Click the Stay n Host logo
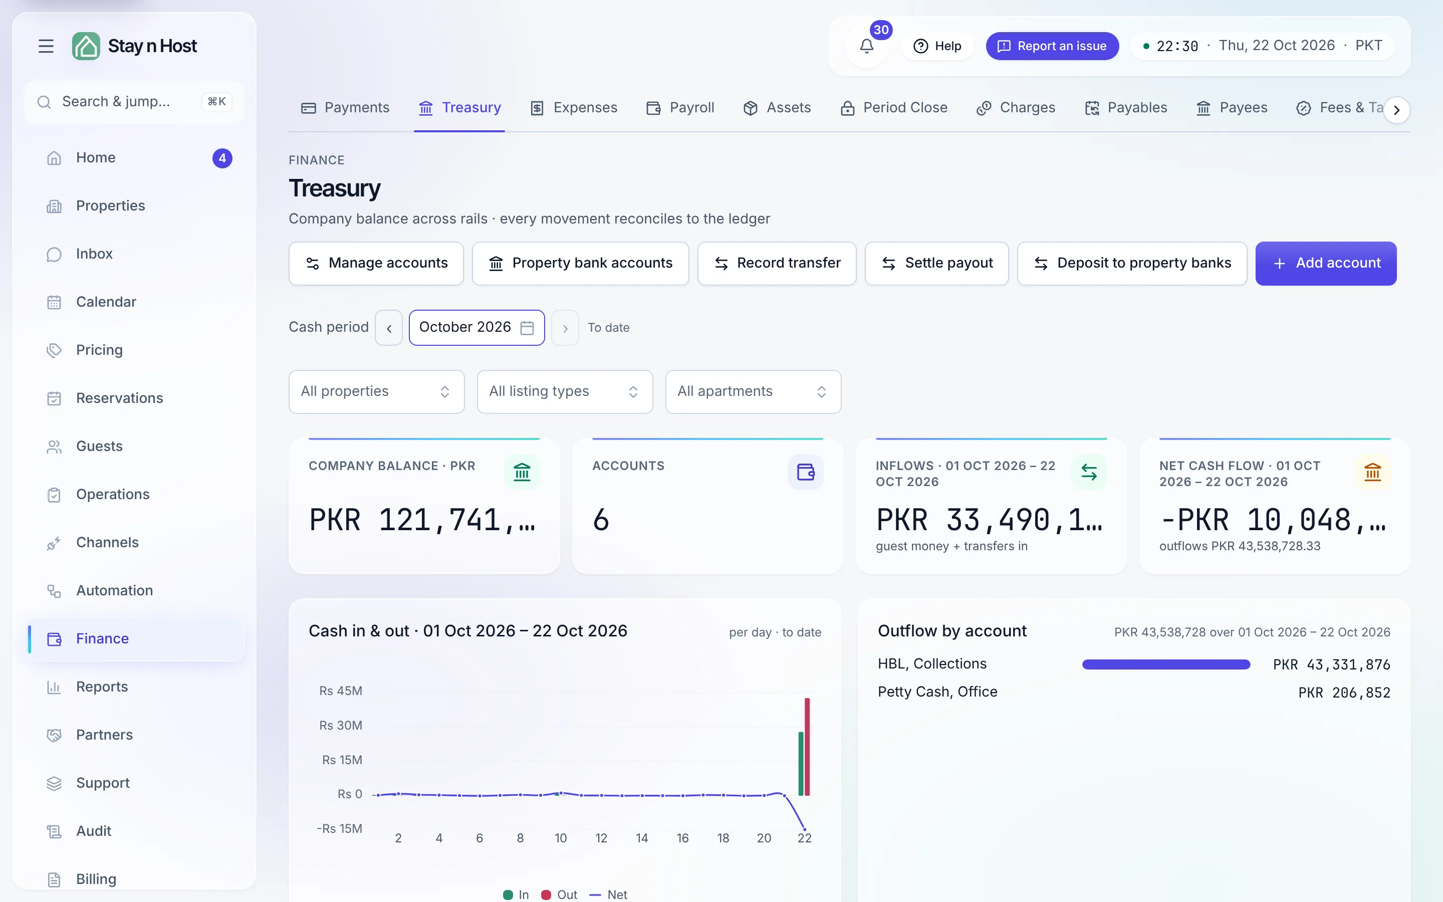Image resolution: width=1443 pixels, height=902 pixels. (135, 46)
